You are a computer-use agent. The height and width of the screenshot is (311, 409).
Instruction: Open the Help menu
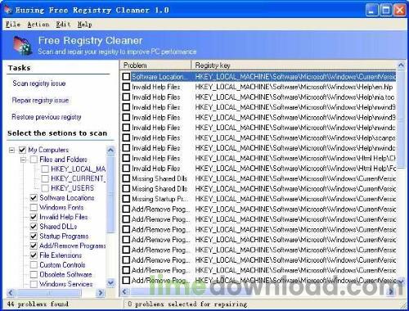[84, 25]
